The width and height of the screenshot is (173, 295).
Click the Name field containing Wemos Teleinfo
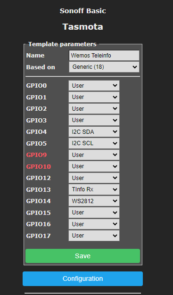(x=104, y=56)
